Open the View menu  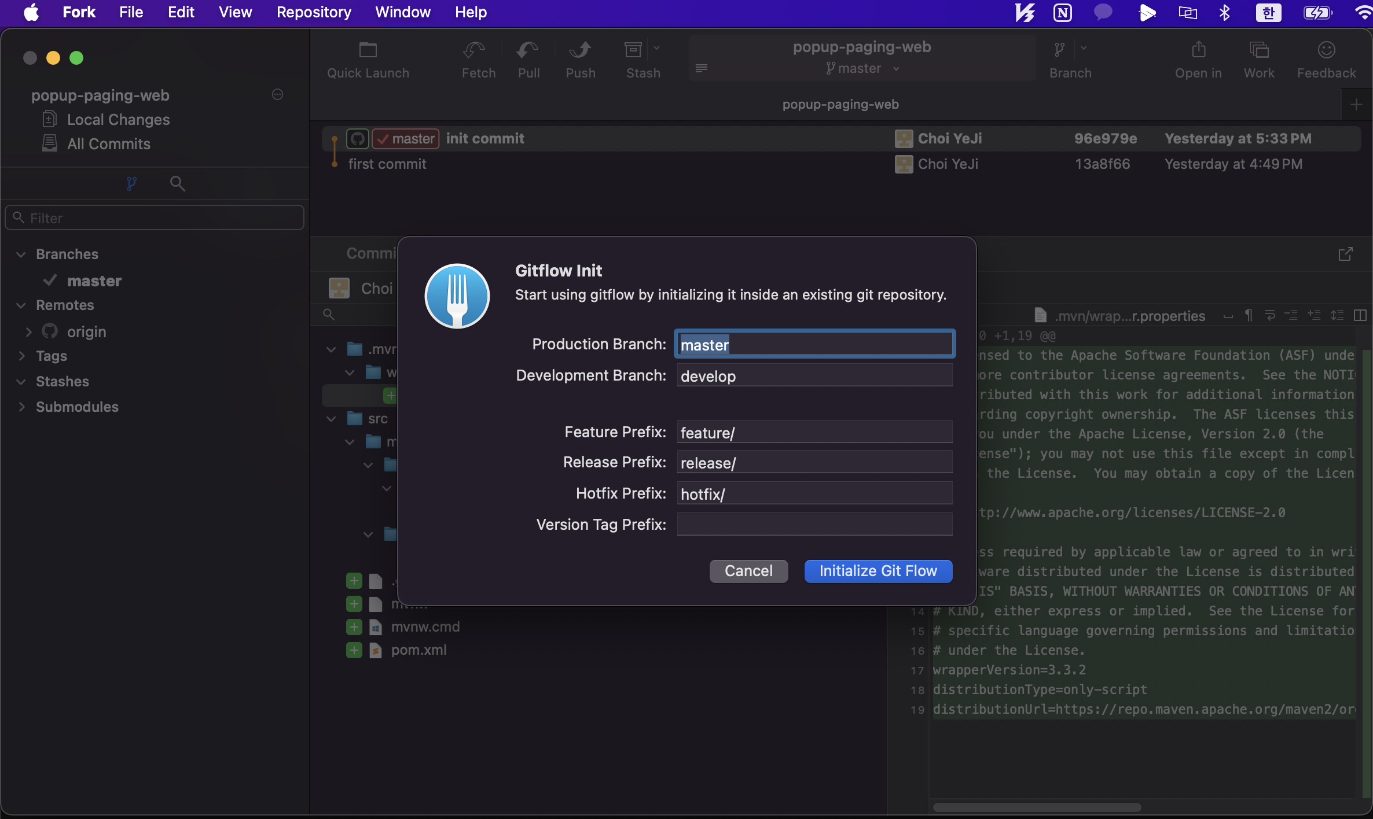[x=235, y=12]
